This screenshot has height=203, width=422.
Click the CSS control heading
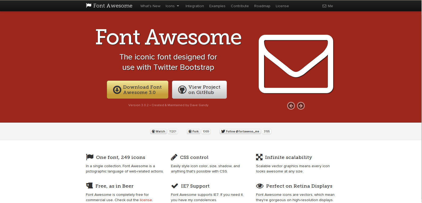pos(194,157)
